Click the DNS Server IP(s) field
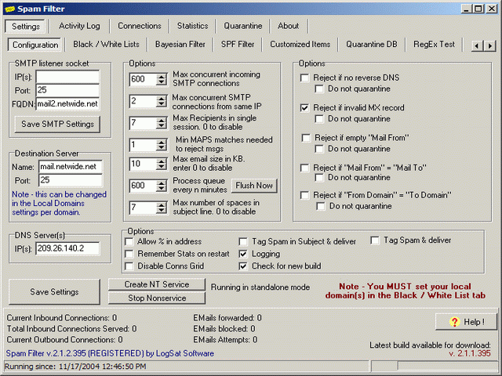 [x=67, y=249]
